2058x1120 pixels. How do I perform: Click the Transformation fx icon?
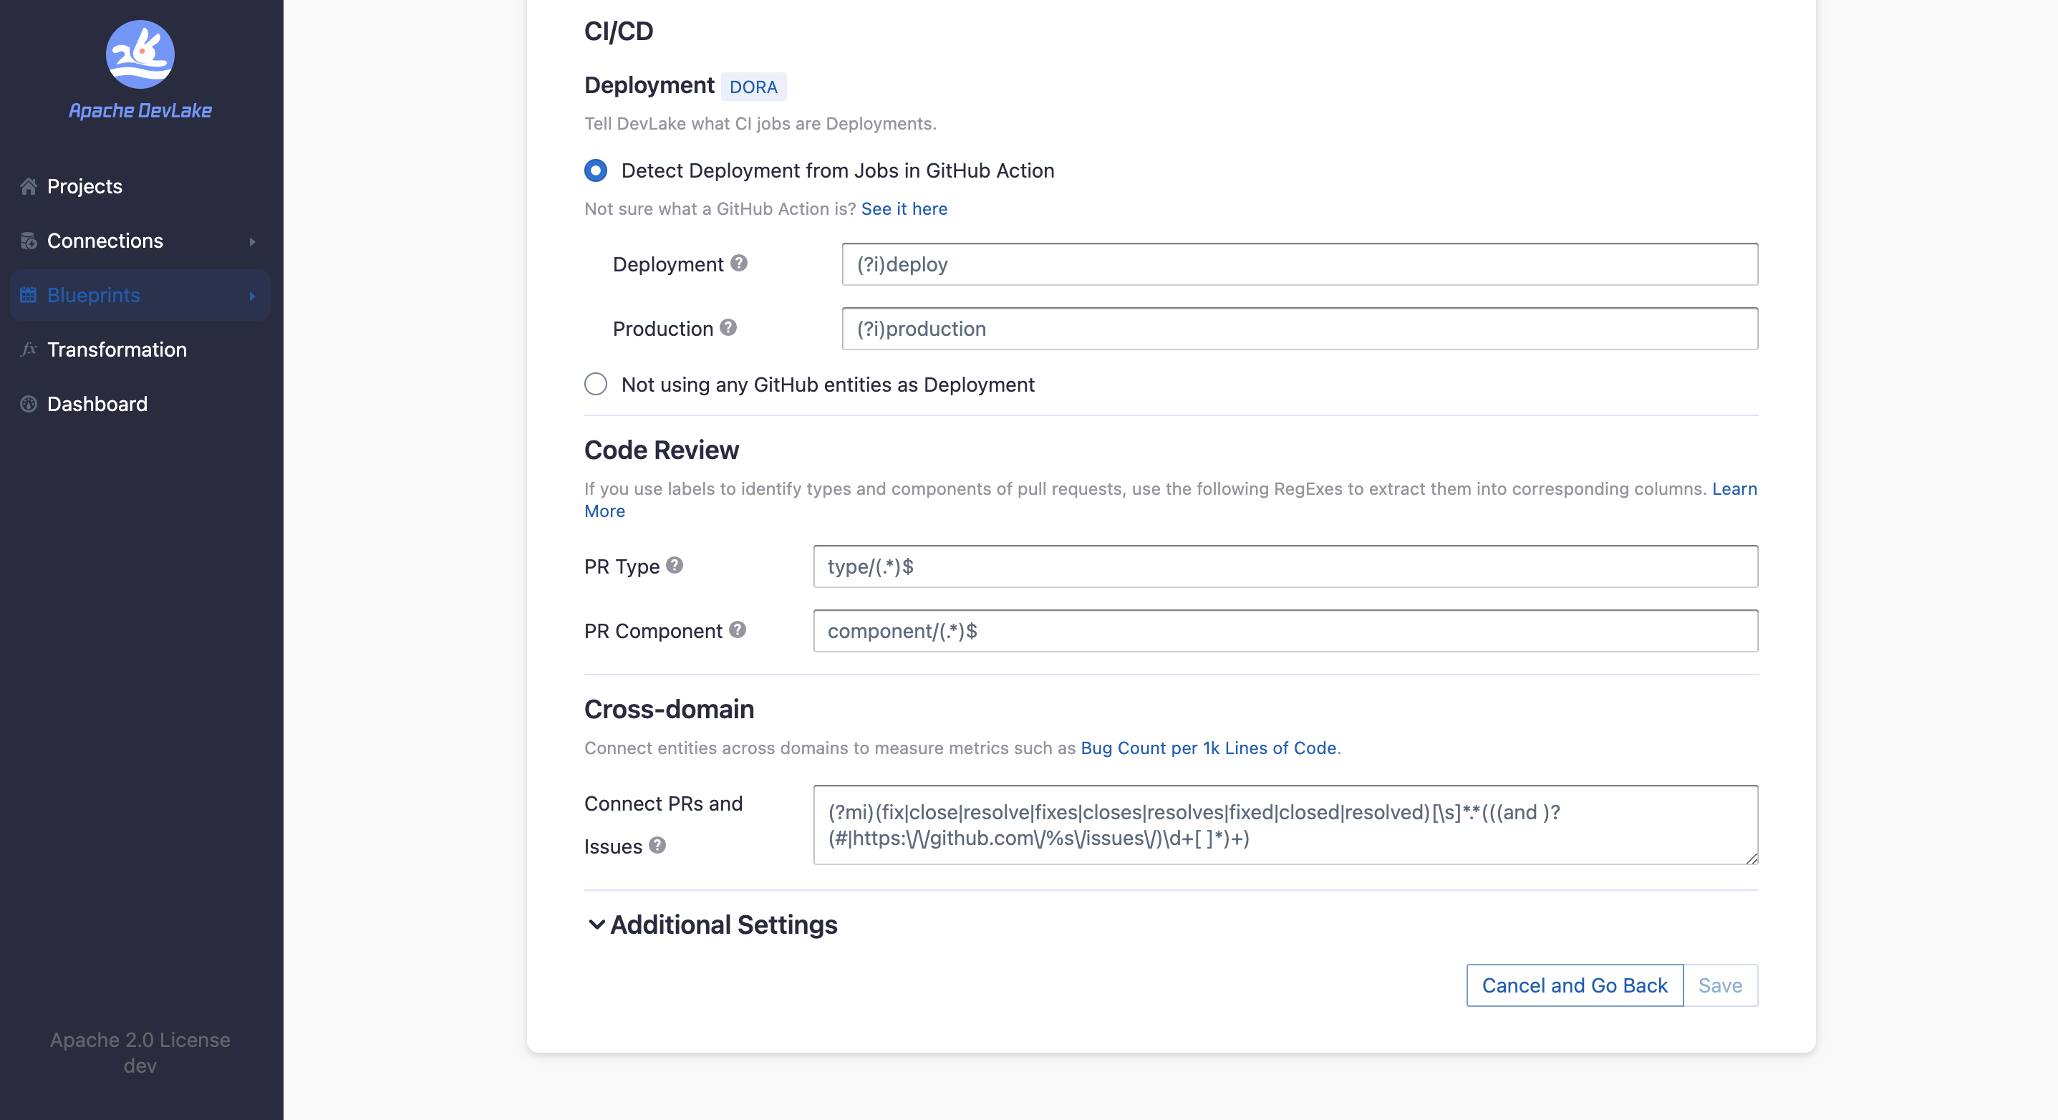(29, 349)
